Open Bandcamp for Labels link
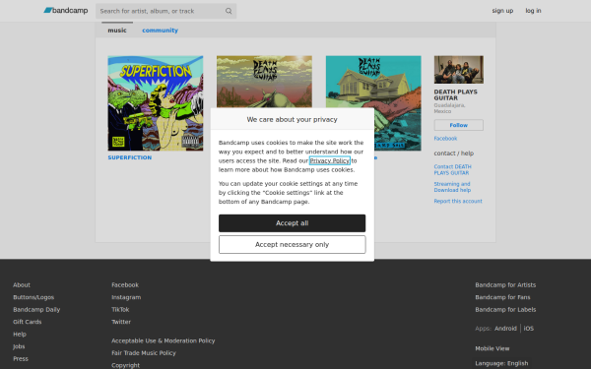 tap(505, 310)
